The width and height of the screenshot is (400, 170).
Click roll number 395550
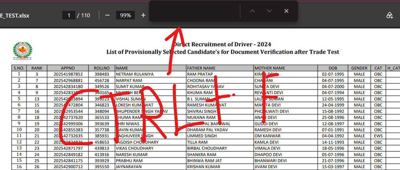click(102, 167)
